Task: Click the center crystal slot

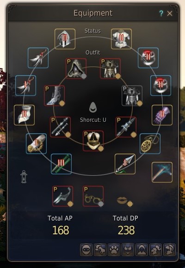Action: click(x=93, y=107)
